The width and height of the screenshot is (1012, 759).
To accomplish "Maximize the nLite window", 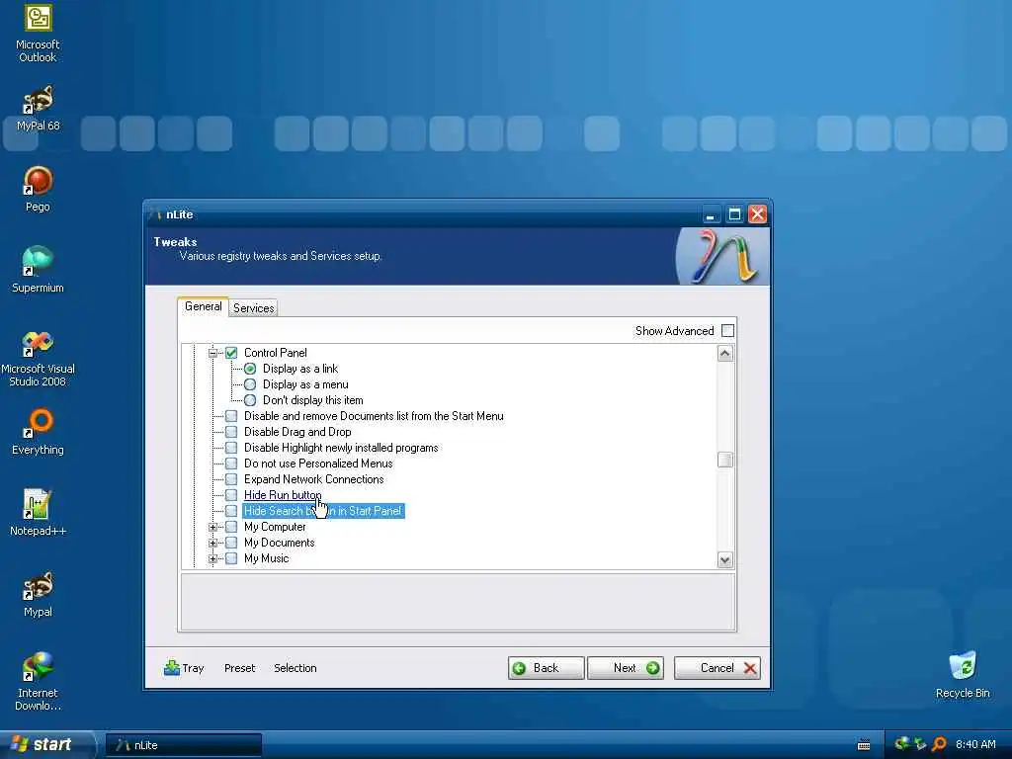I will pyautogui.click(x=734, y=214).
